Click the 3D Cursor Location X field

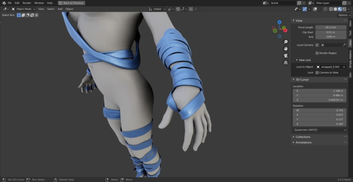320,91
